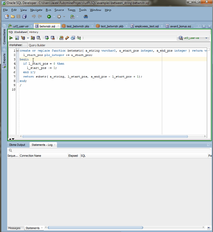Open SQL History using the clock icon
This screenshot has width=213, height=232.
73,38
